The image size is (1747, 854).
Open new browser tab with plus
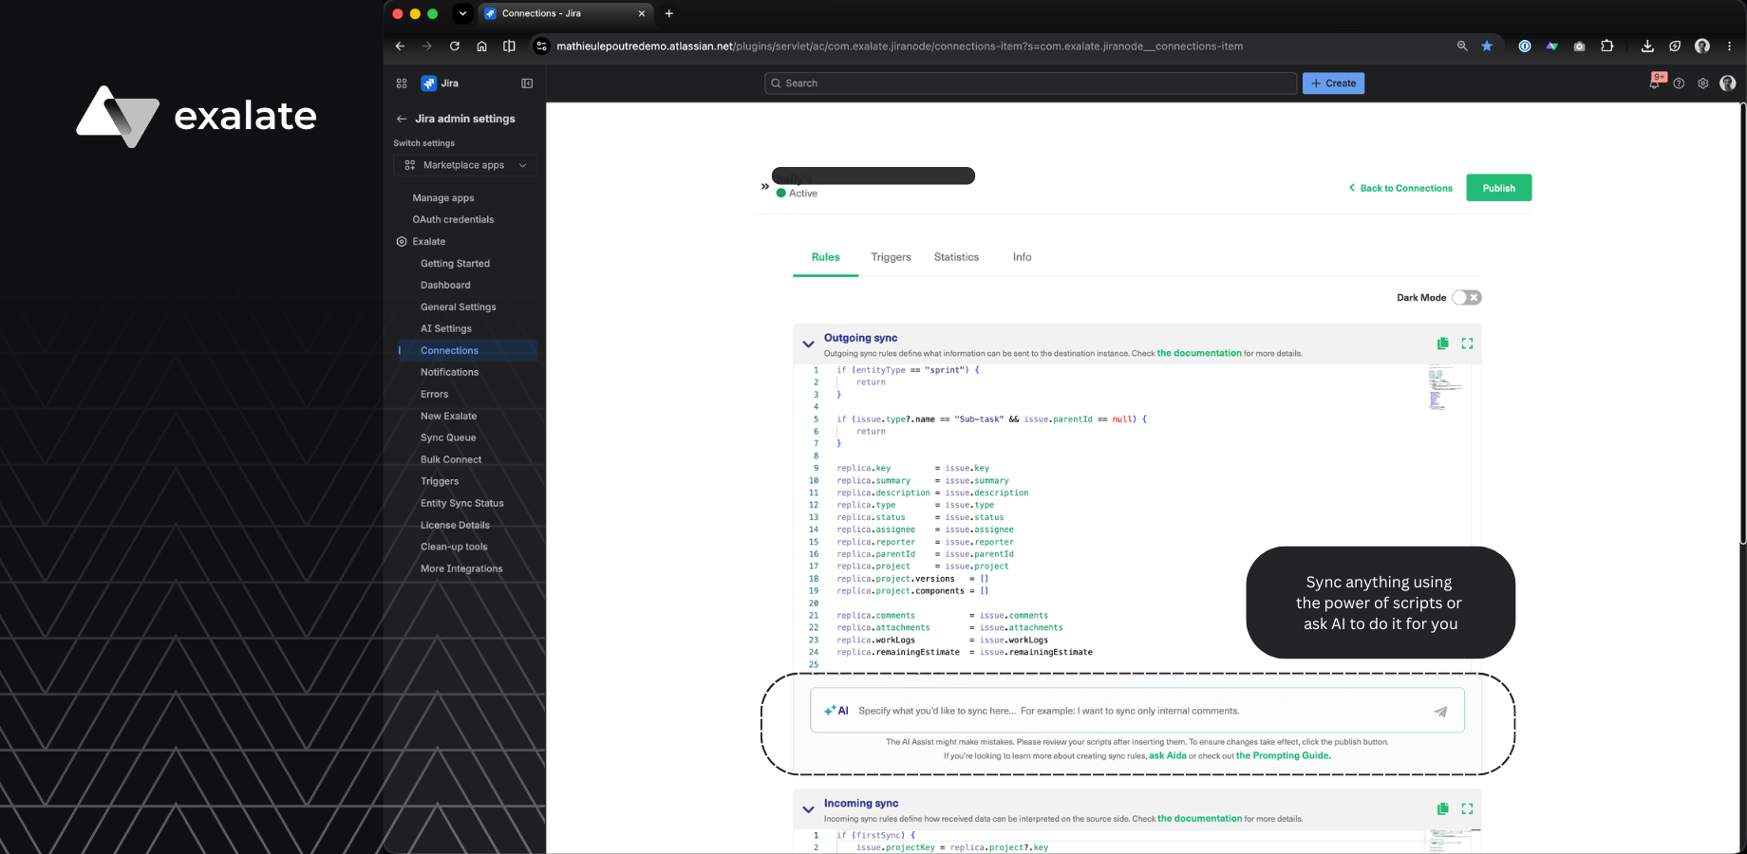coord(669,13)
